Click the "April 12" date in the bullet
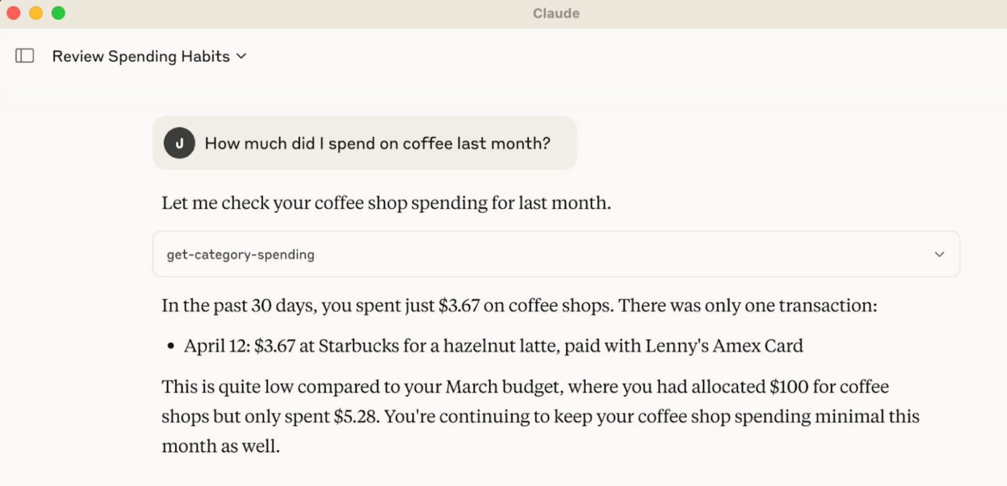 [217, 346]
